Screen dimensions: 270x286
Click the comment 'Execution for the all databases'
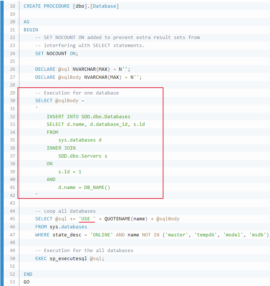[x=88, y=250]
